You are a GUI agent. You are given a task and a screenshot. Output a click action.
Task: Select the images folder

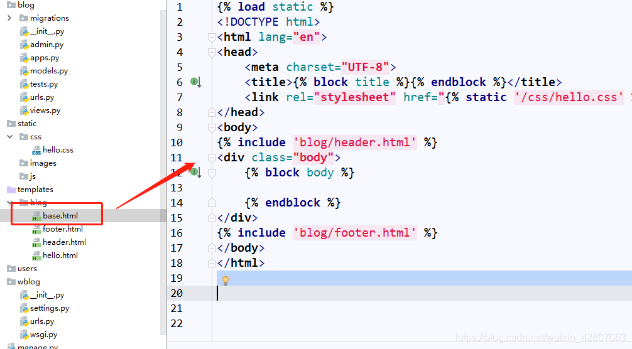[43, 163]
